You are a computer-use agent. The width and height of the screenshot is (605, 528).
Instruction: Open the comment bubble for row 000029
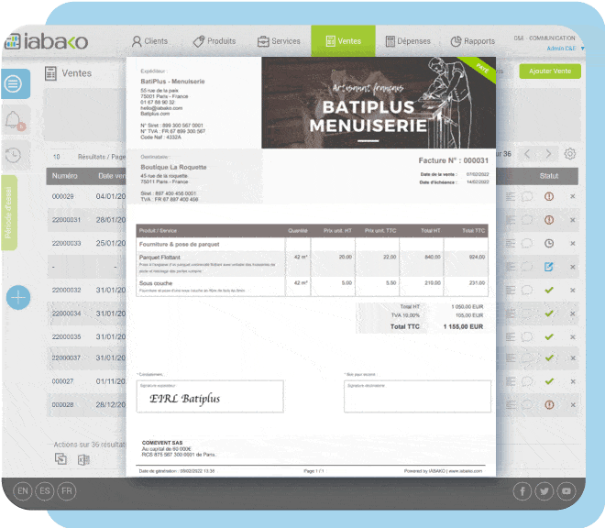pos(527,197)
